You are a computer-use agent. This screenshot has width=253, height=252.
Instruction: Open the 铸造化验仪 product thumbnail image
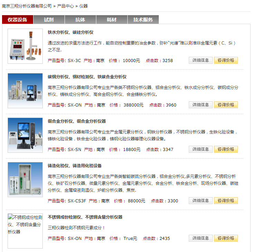(x=25, y=180)
